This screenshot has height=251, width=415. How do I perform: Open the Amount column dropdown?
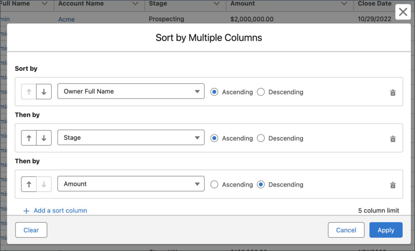tap(131, 184)
